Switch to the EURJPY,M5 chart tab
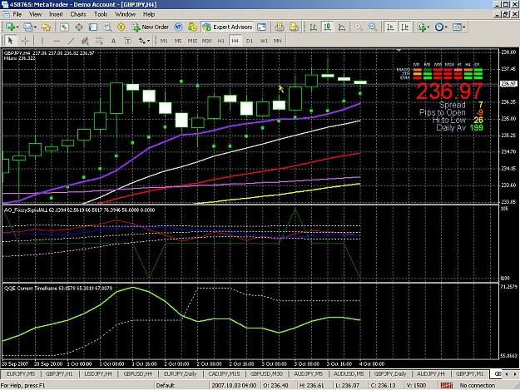The width and height of the screenshot is (520, 390). coord(21,373)
